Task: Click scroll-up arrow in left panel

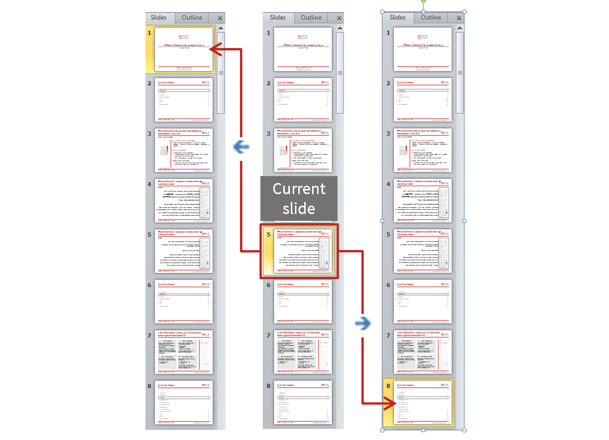Action: (221, 28)
